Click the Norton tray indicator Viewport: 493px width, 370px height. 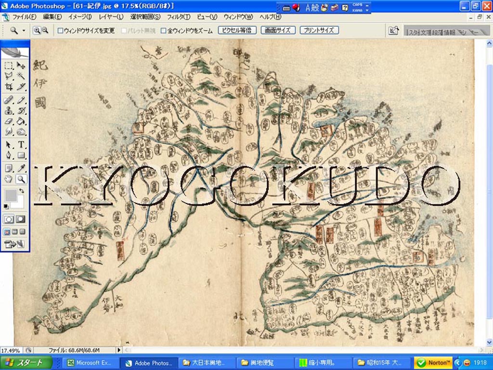point(434,363)
